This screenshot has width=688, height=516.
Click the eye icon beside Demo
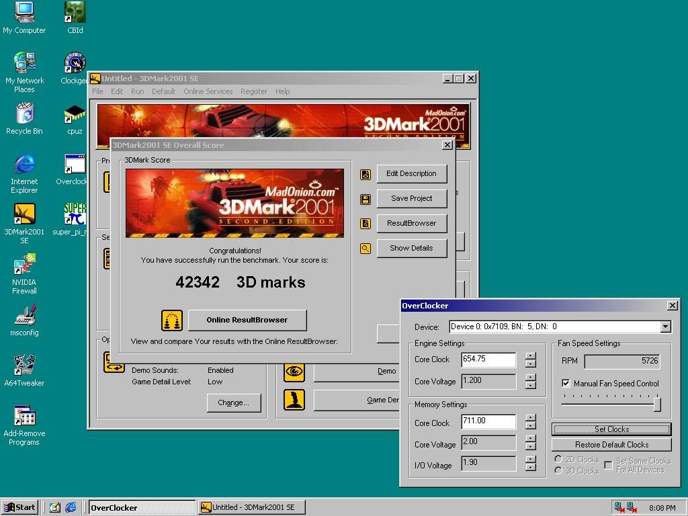point(294,371)
